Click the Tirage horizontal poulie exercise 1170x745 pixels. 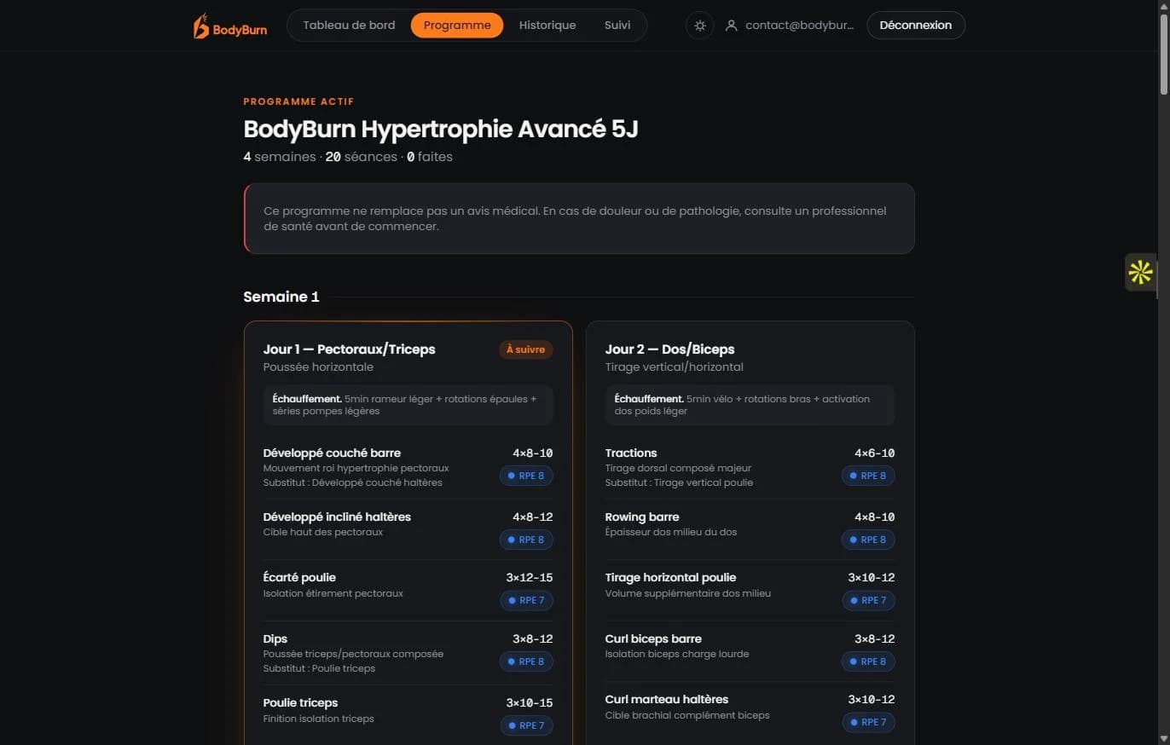pyautogui.click(x=670, y=577)
